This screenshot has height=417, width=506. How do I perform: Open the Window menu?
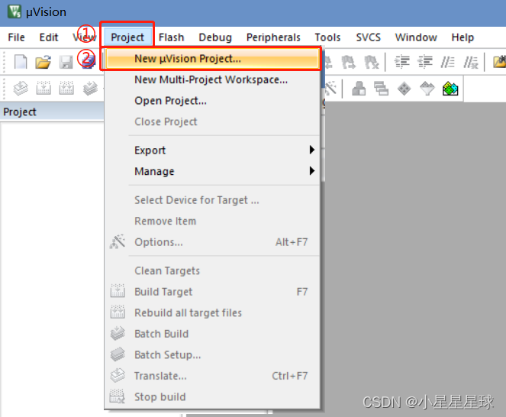point(416,37)
